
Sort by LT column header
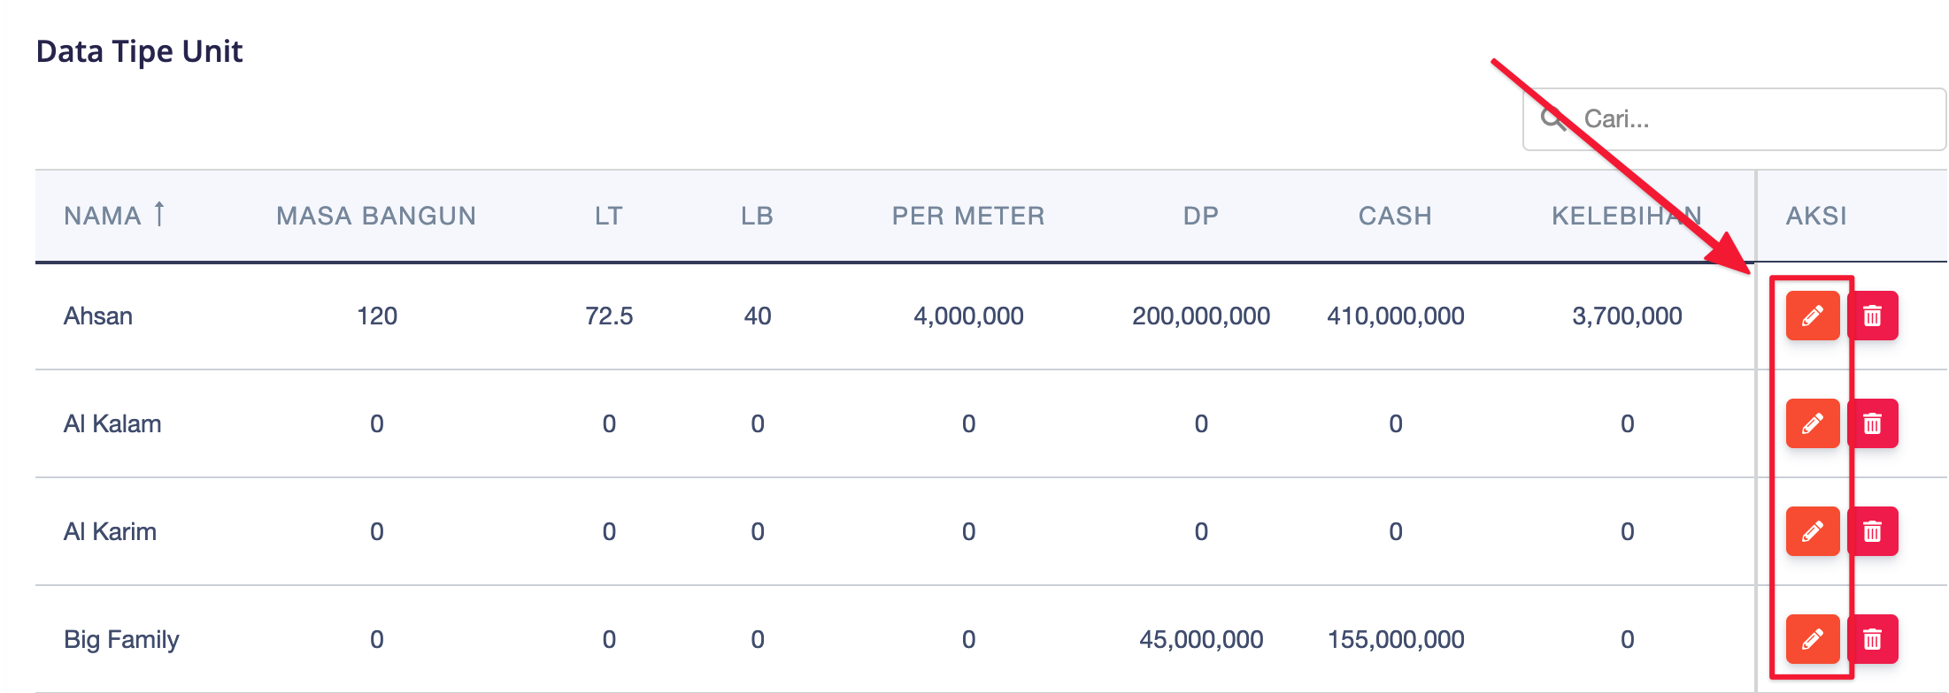609,216
